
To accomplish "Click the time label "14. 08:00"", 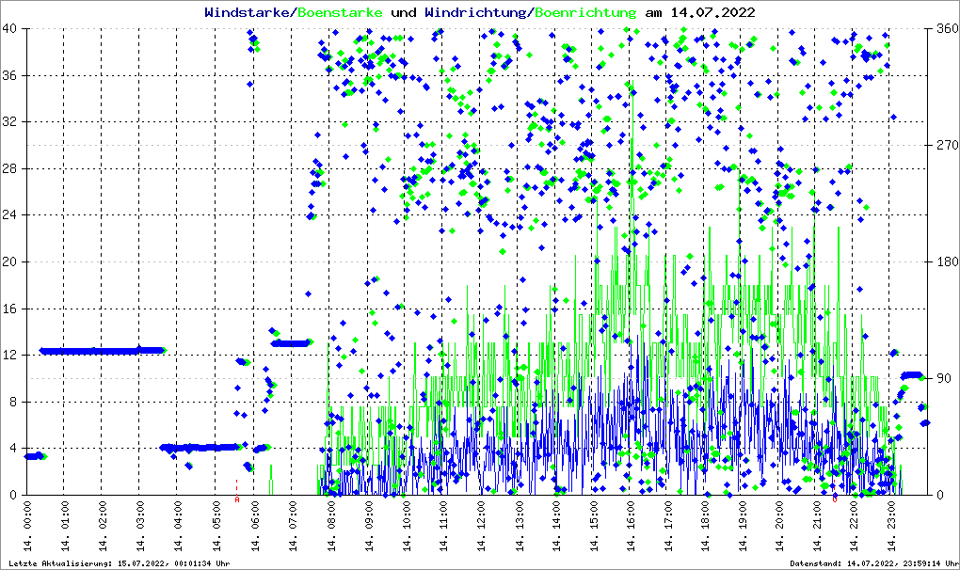I will (x=330, y=526).
